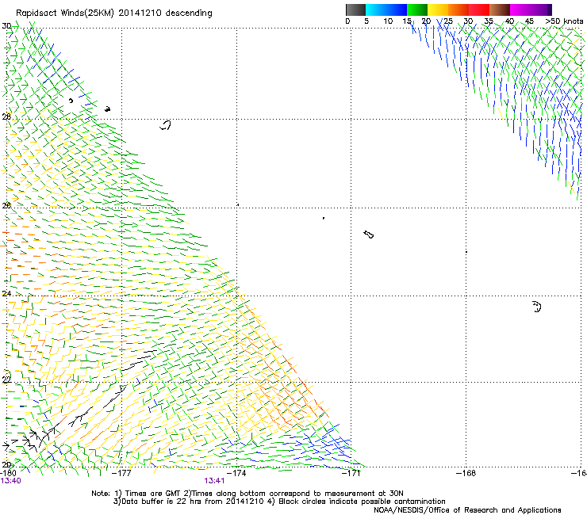Select the longitude axis label '-177'
The width and height of the screenshot is (587, 515).
coord(121,473)
